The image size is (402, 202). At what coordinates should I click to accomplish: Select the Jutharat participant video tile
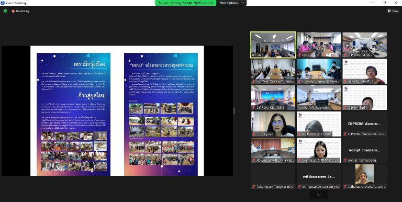pos(364,176)
